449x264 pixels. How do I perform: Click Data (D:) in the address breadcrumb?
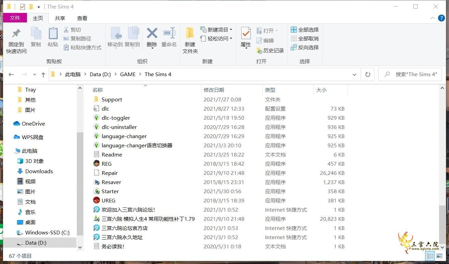(x=100, y=75)
